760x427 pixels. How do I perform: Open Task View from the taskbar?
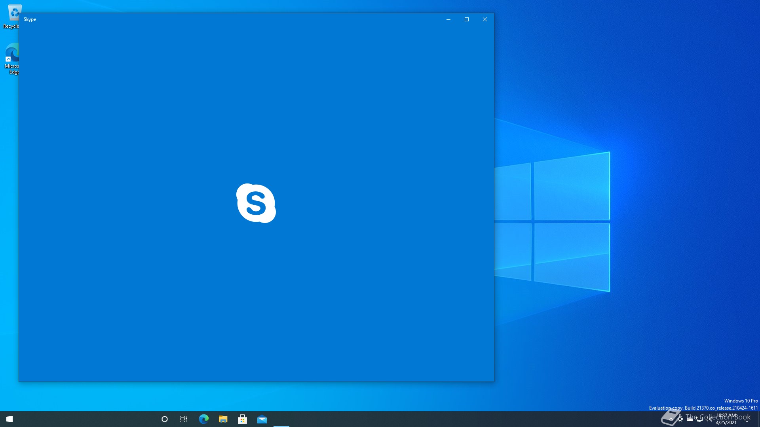[x=184, y=419]
